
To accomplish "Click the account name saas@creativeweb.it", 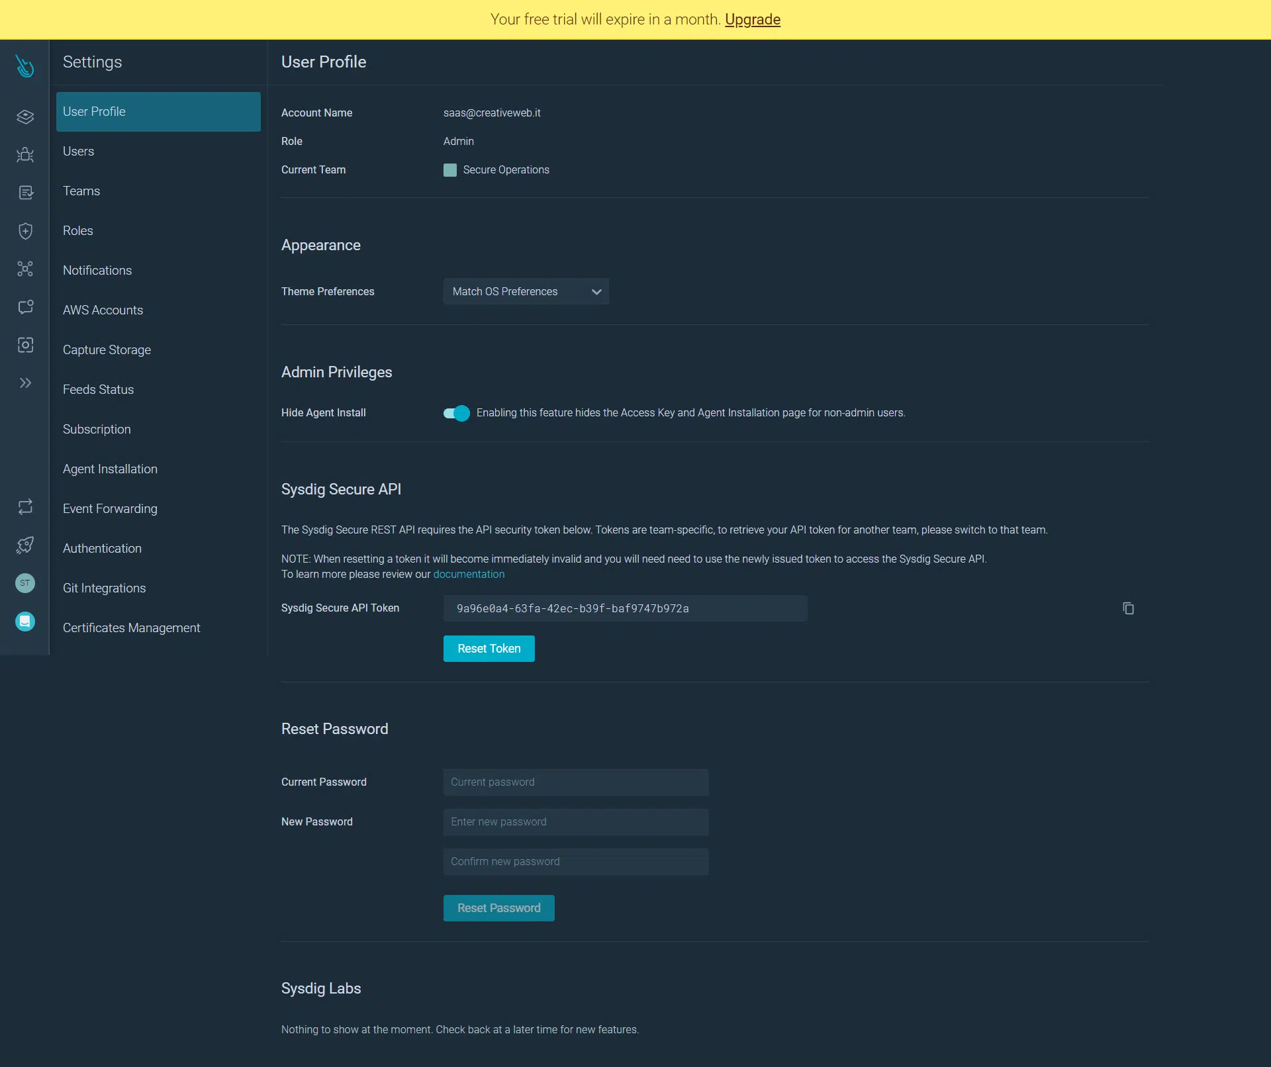I will coord(492,113).
